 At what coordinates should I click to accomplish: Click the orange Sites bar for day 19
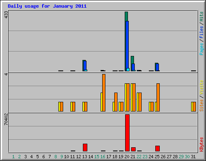(122, 107)
